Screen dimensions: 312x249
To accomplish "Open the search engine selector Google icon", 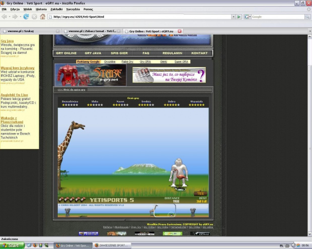I will pos(247,17).
